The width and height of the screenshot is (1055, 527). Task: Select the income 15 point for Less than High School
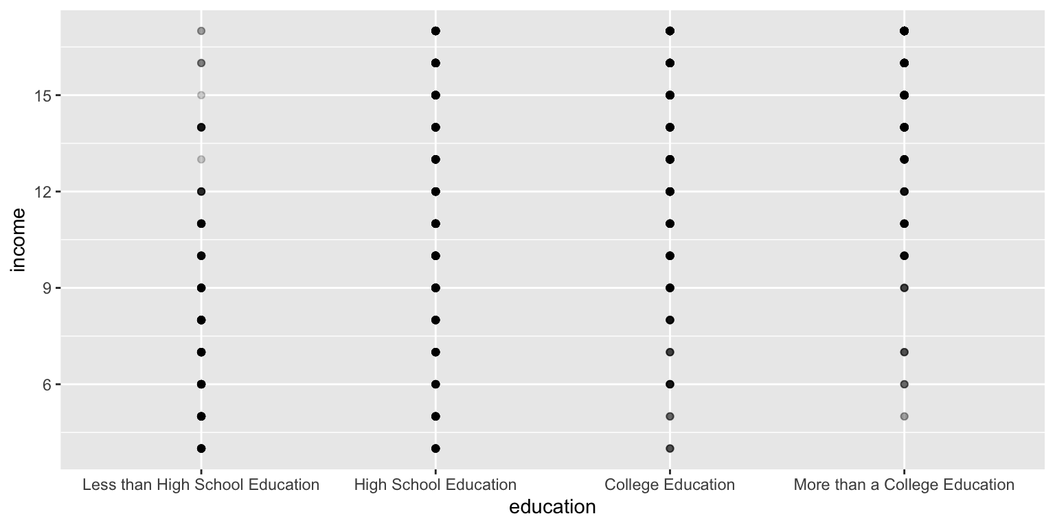201,95
